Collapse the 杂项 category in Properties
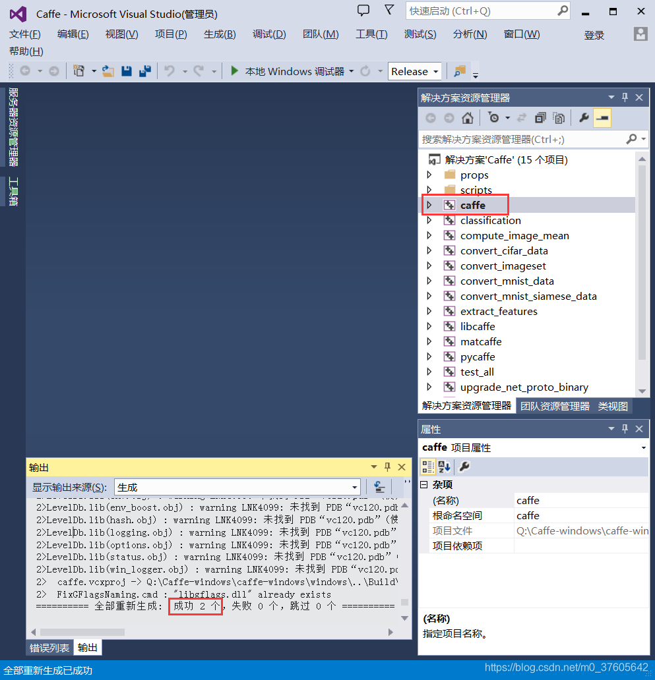Screen dimensions: 655x680 click(x=424, y=484)
